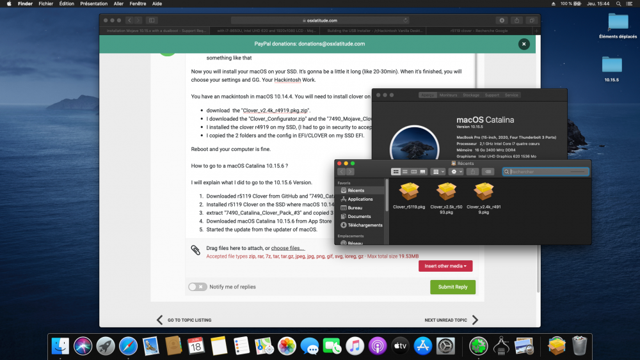
Task: Go to topic listing link
Action: point(184,320)
